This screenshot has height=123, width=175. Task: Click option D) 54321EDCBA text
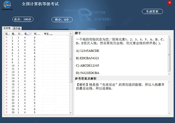[87, 73]
